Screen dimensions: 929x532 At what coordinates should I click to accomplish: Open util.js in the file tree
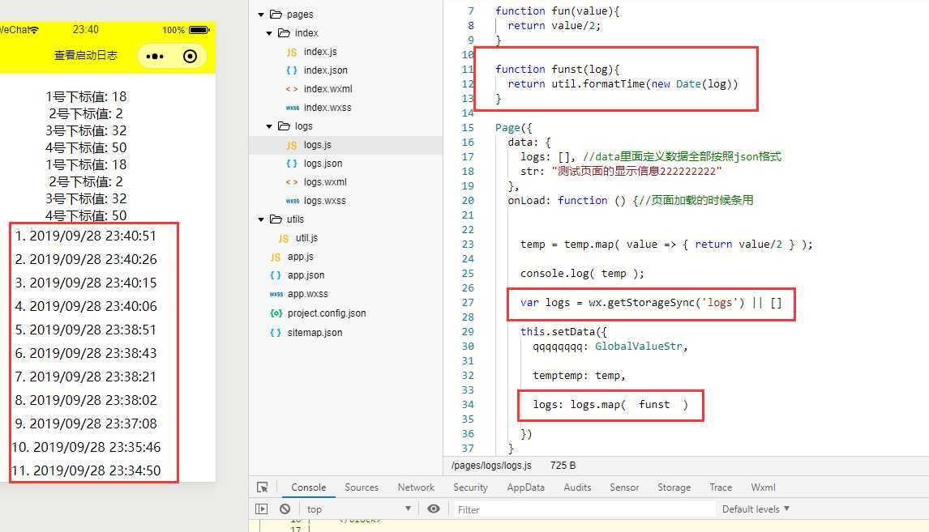(x=307, y=238)
